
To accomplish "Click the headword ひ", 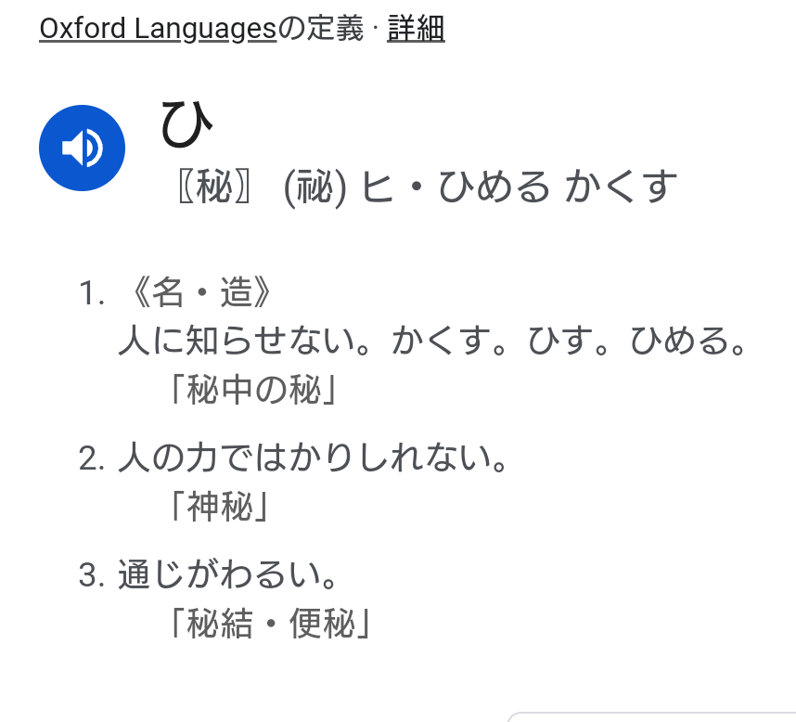I will (x=186, y=124).
